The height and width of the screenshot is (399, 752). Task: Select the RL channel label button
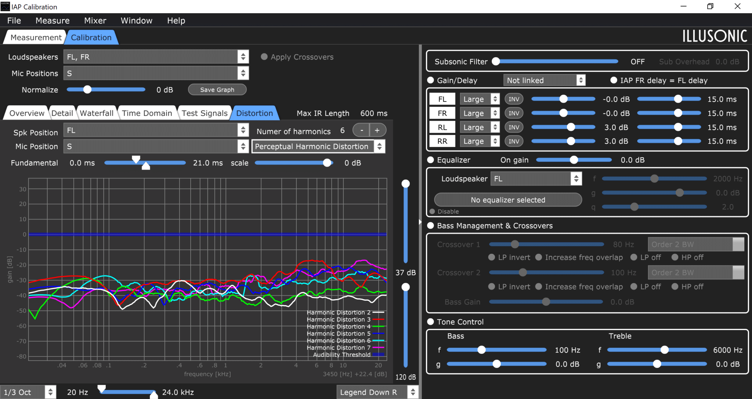(442, 127)
